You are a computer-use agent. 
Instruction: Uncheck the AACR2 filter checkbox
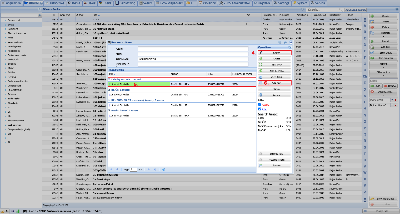coord(260,105)
